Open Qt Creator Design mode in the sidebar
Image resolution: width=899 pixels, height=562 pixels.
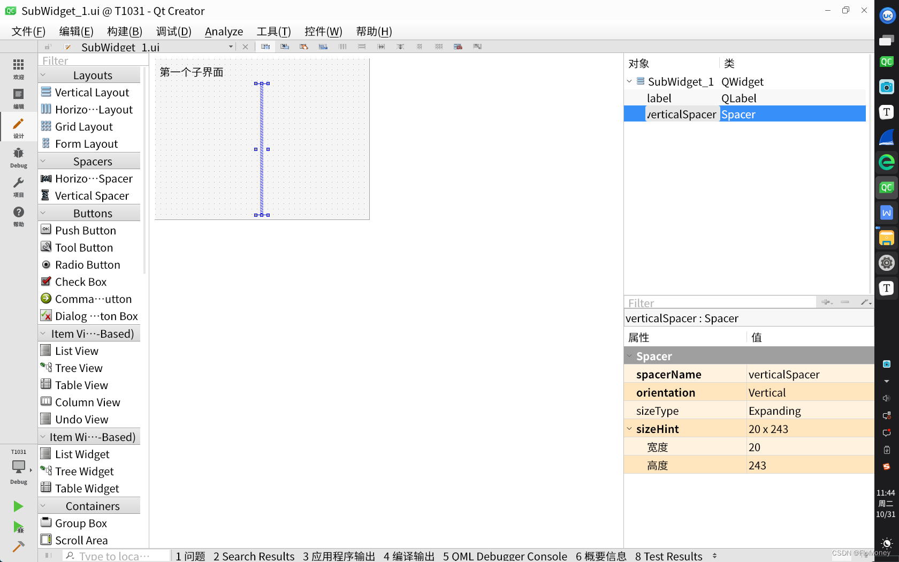(18, 127)
